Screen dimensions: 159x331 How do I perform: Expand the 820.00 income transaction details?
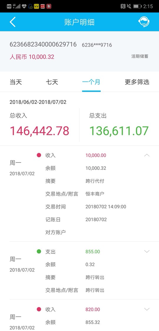coord(147,309)
